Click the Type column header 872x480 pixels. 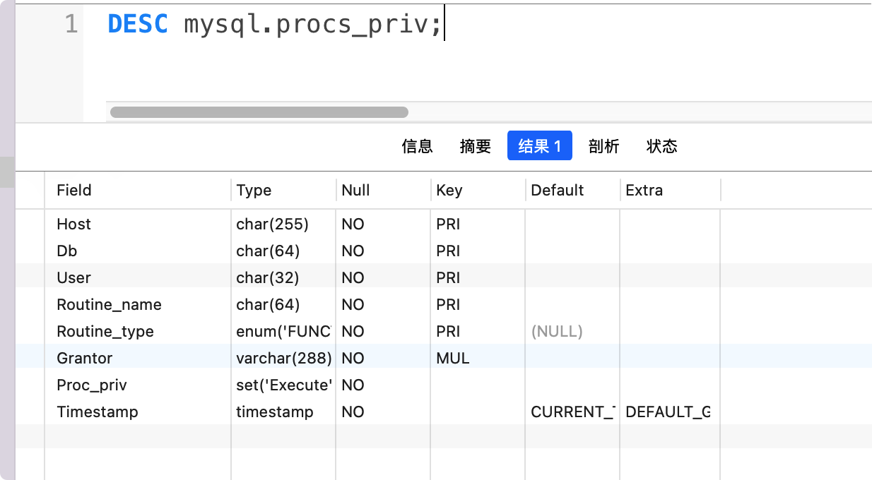coord(254,190)
